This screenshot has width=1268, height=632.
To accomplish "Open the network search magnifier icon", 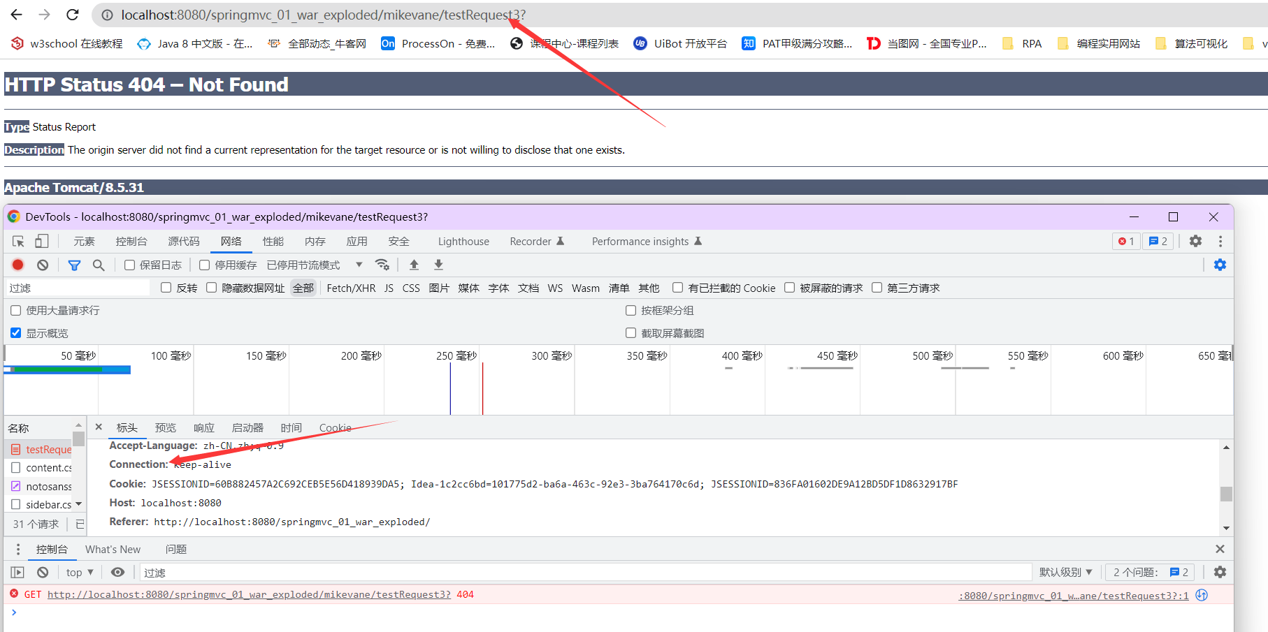I will tap(99, 265).
